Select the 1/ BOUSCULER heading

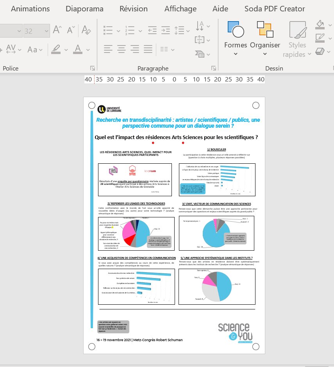pos(216,149)
